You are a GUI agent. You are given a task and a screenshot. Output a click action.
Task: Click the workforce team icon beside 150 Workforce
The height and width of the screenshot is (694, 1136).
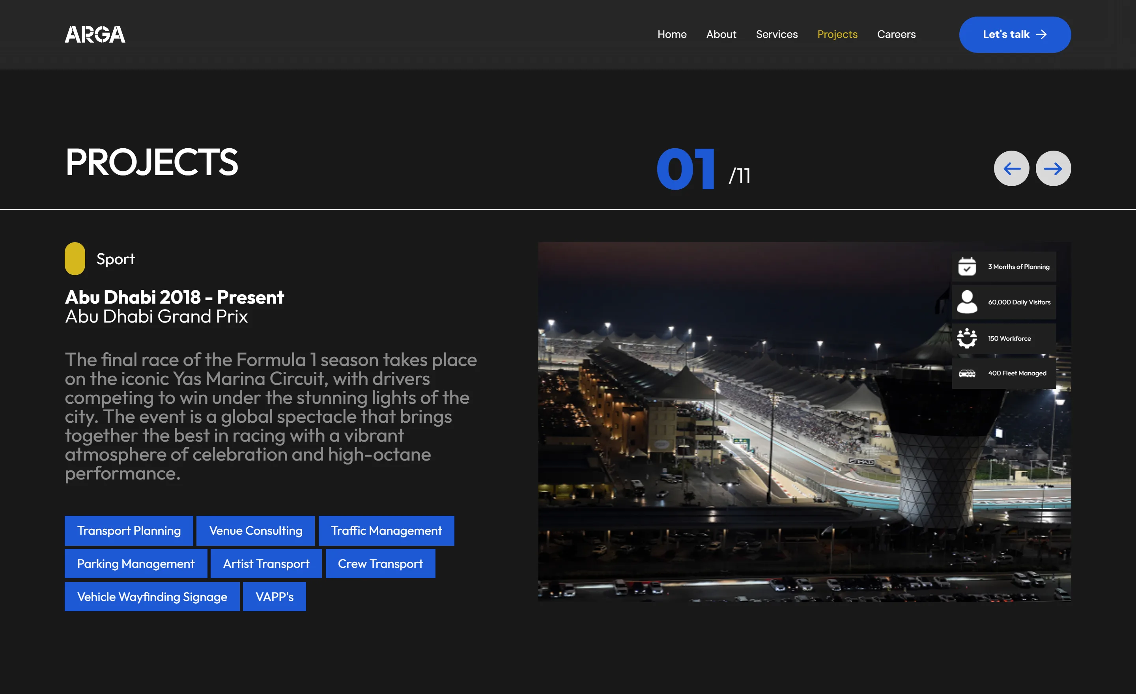coord(967,338)
